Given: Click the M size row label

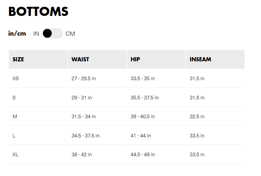Looking at the screenshot, I should point(15,116).
